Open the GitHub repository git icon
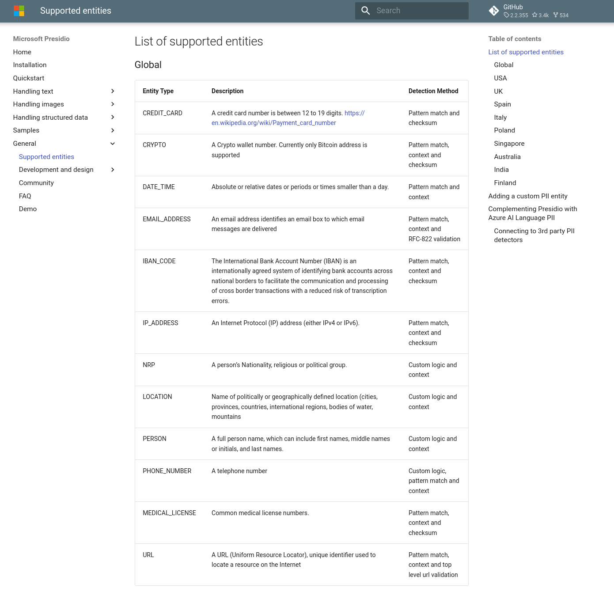This screenshot has width=614, height=592. pyautogui.click(x=494, y=11)
